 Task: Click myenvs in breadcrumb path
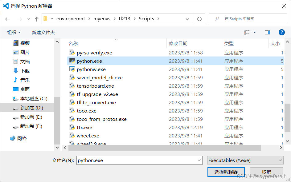coord(102,19)
